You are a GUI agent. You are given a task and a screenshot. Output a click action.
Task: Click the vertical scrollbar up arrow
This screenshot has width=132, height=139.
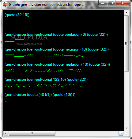[126, 13]
